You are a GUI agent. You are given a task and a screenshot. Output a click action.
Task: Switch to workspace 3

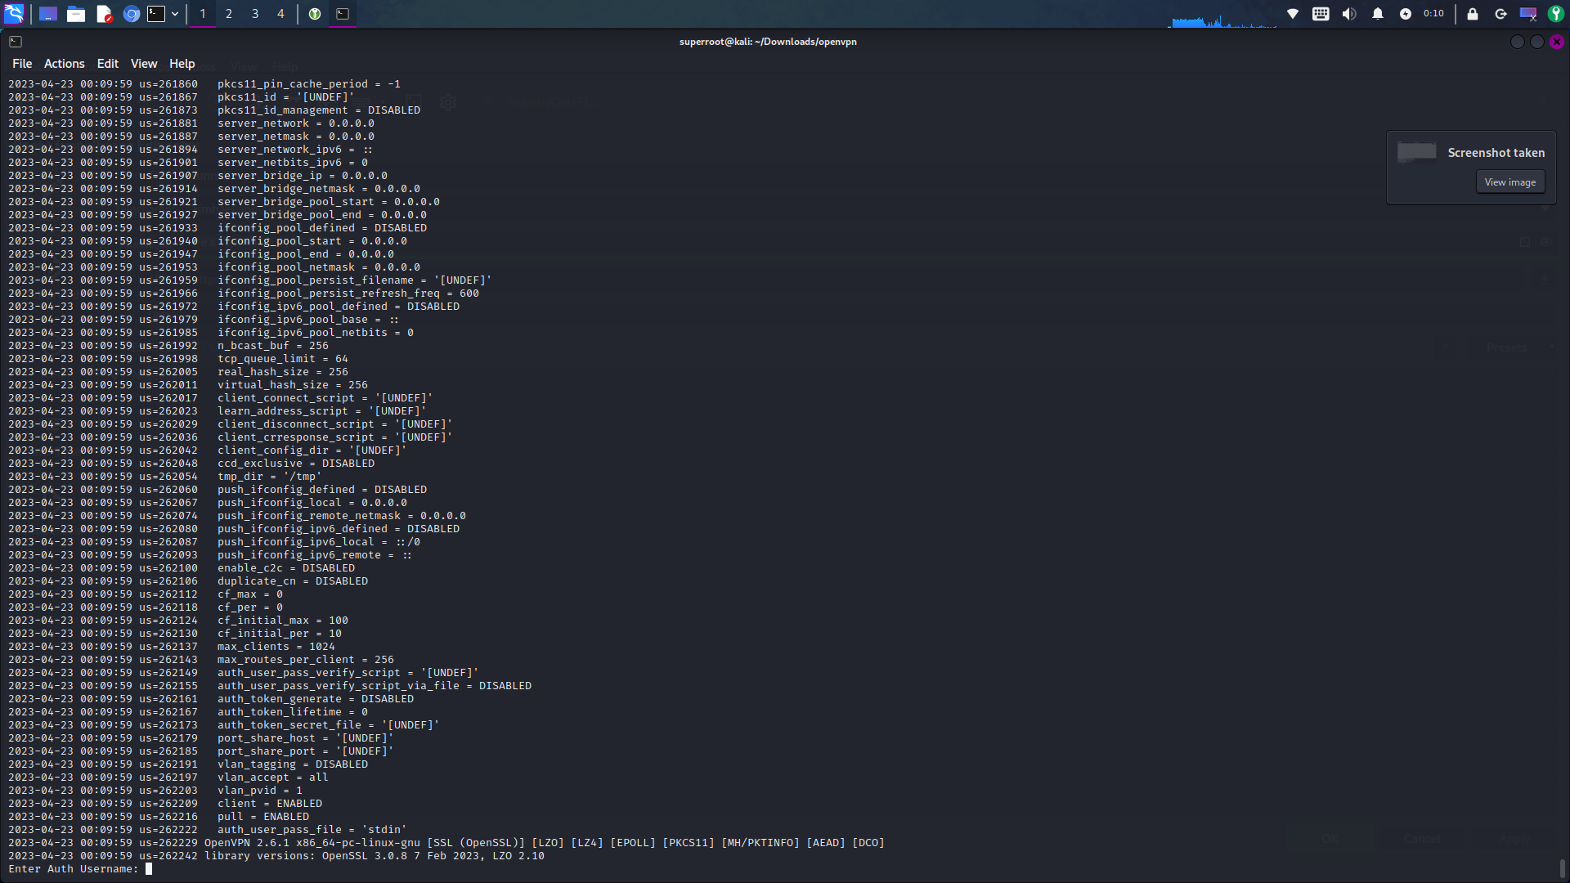pos(255,14)
